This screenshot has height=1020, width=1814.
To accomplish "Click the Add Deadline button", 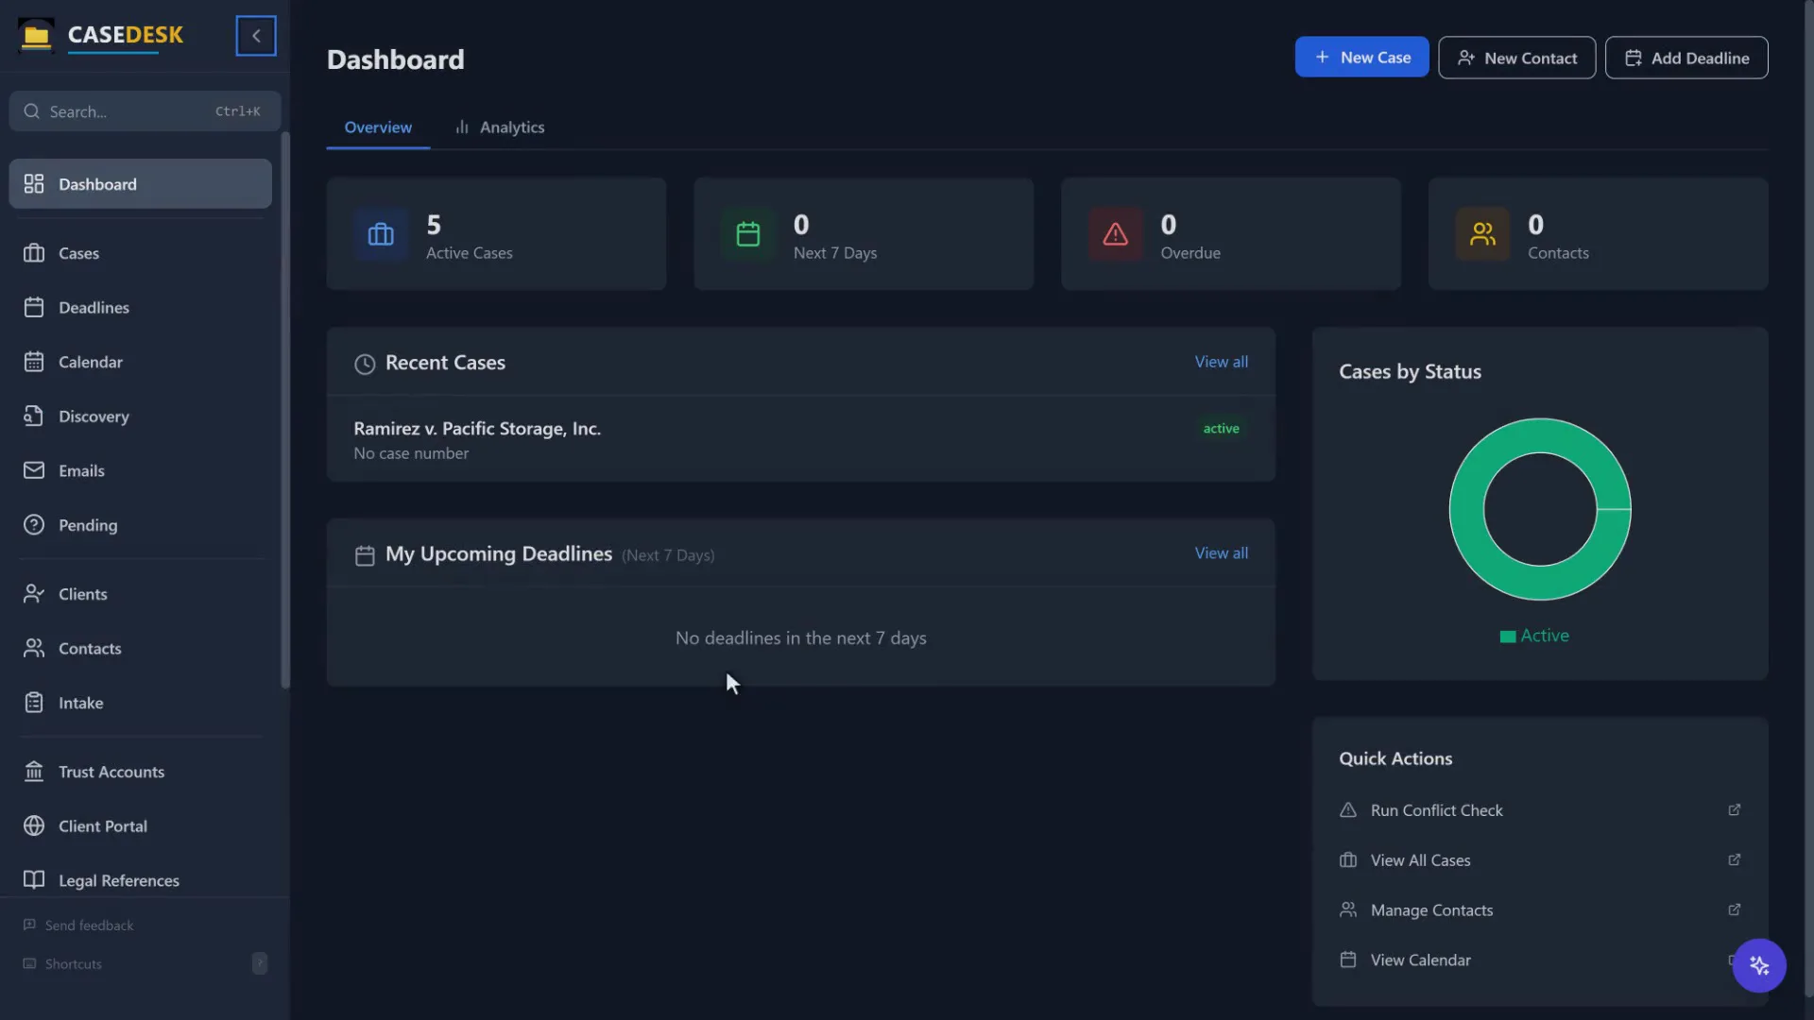I will (1686, 58).
